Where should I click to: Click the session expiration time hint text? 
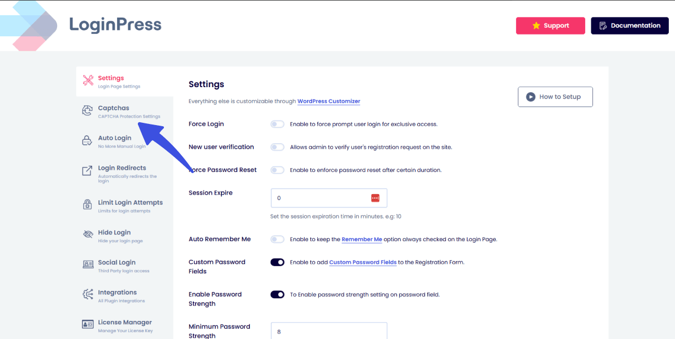[336, 217]
